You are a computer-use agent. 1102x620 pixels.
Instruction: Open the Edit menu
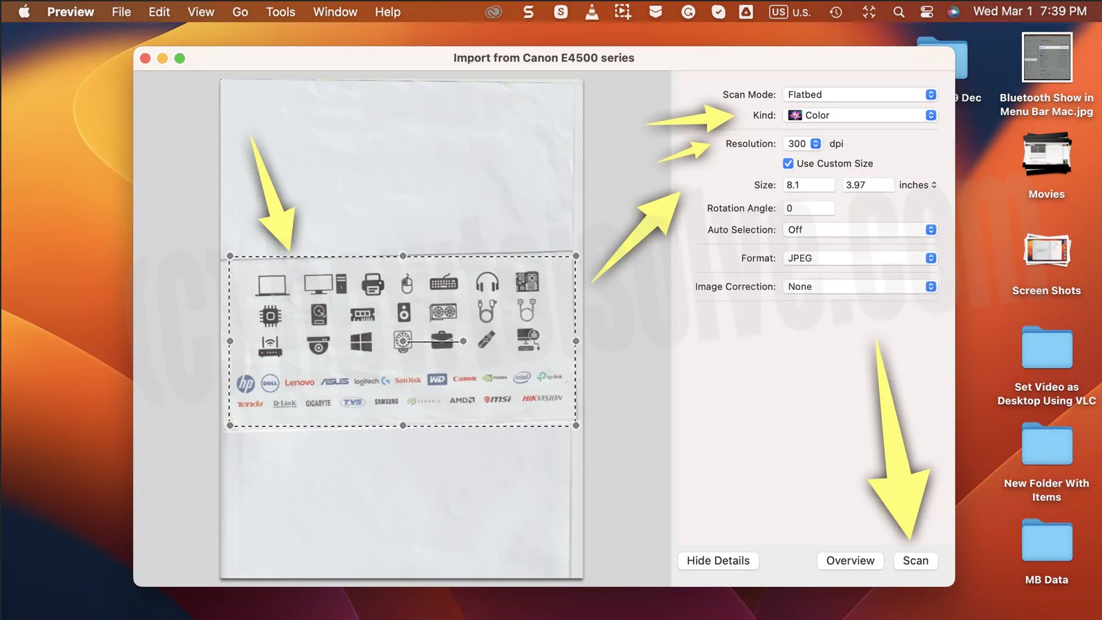pyautogui.click(x=159, y=12)
